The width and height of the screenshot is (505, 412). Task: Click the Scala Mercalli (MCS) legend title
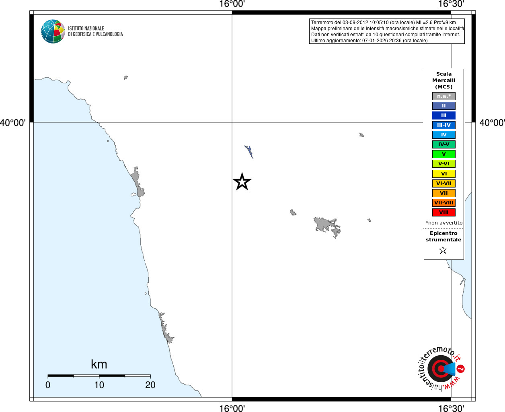point(444,80)
